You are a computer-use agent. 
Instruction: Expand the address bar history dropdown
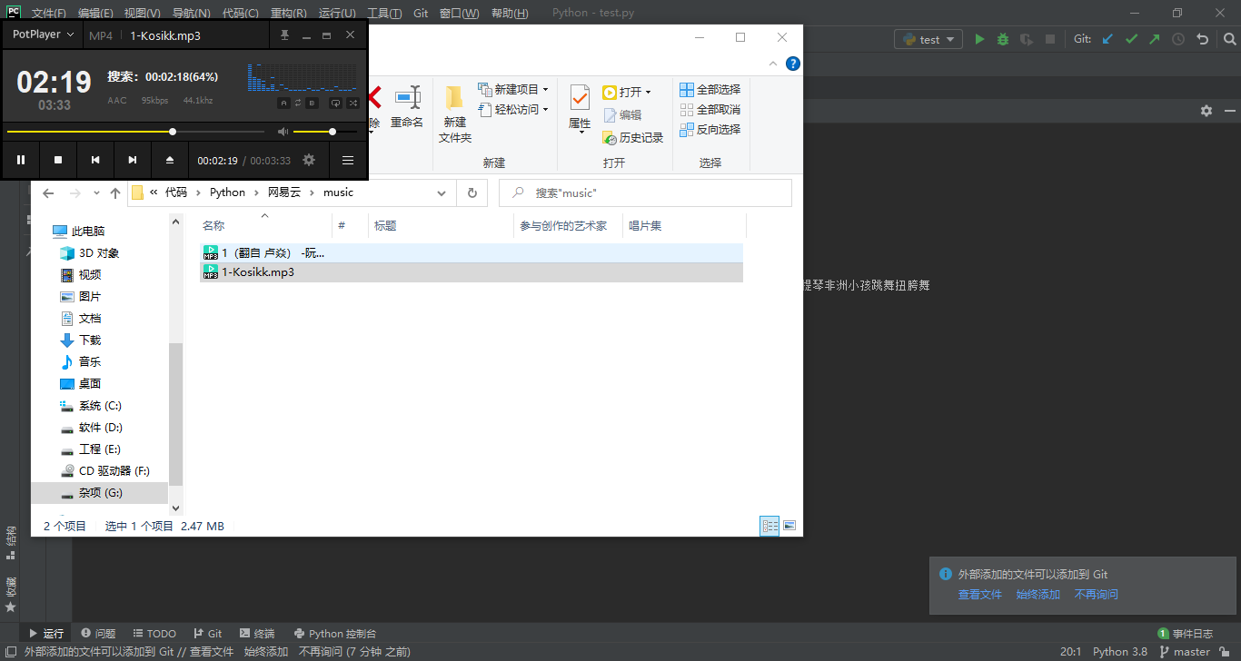click(x=442, y=192)
